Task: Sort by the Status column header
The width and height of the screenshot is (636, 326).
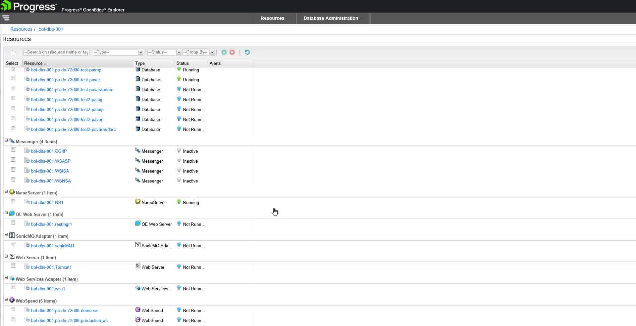Action: pos(191,63)
